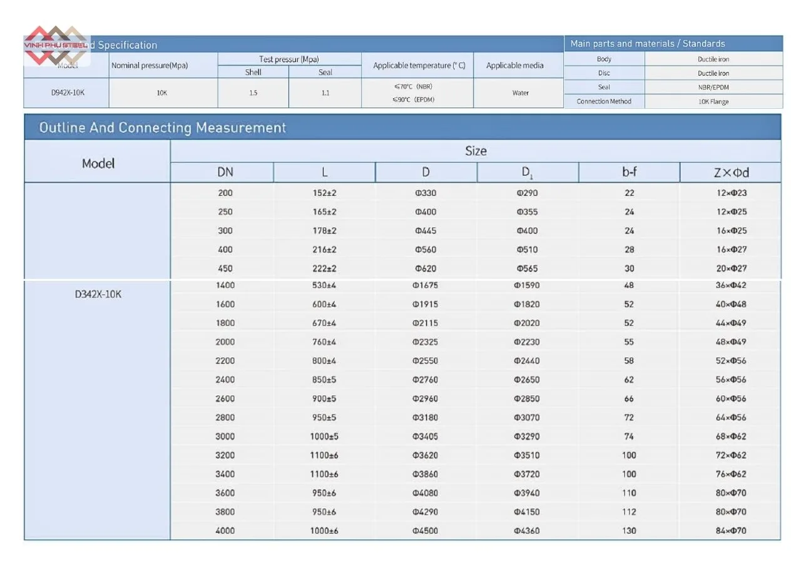The image size is (801, 563).
Task: Click the D942X-10K model cell
Action: tap(67, 93)
